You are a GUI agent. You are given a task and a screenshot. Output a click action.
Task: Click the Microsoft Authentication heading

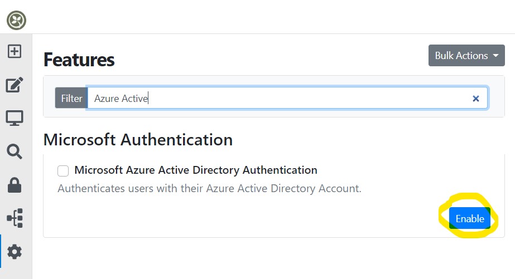138,140
